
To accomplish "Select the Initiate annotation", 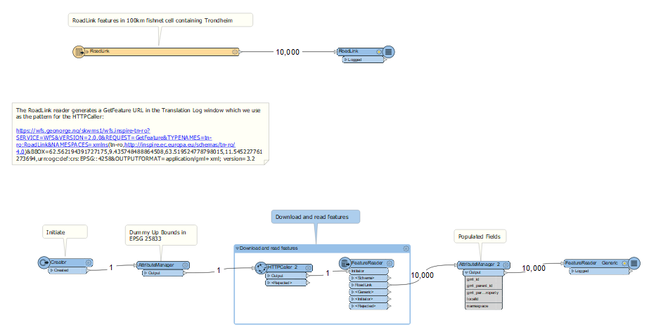I will pyautogui.click(x=65, y=232).
